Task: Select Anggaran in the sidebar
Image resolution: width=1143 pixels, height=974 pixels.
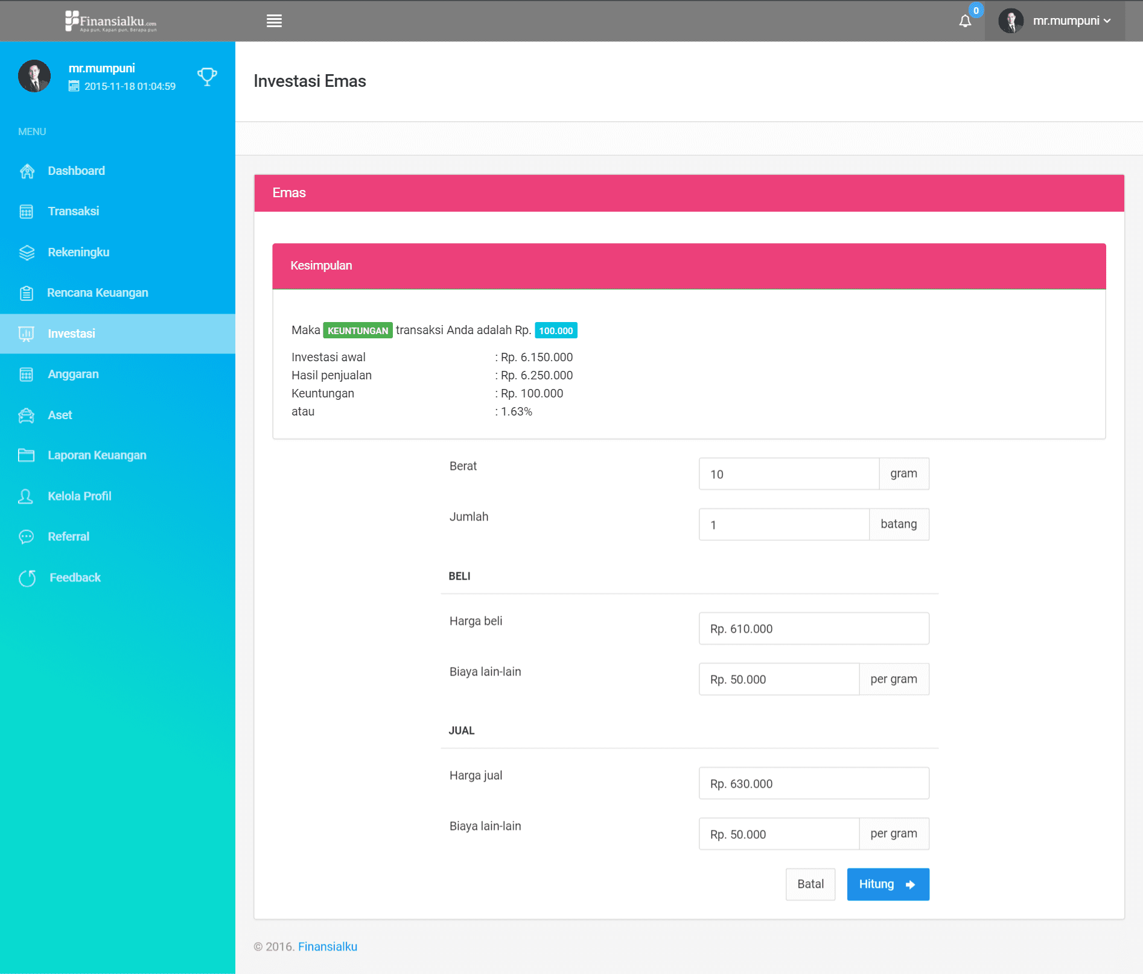Action: (x=73, y=375)
